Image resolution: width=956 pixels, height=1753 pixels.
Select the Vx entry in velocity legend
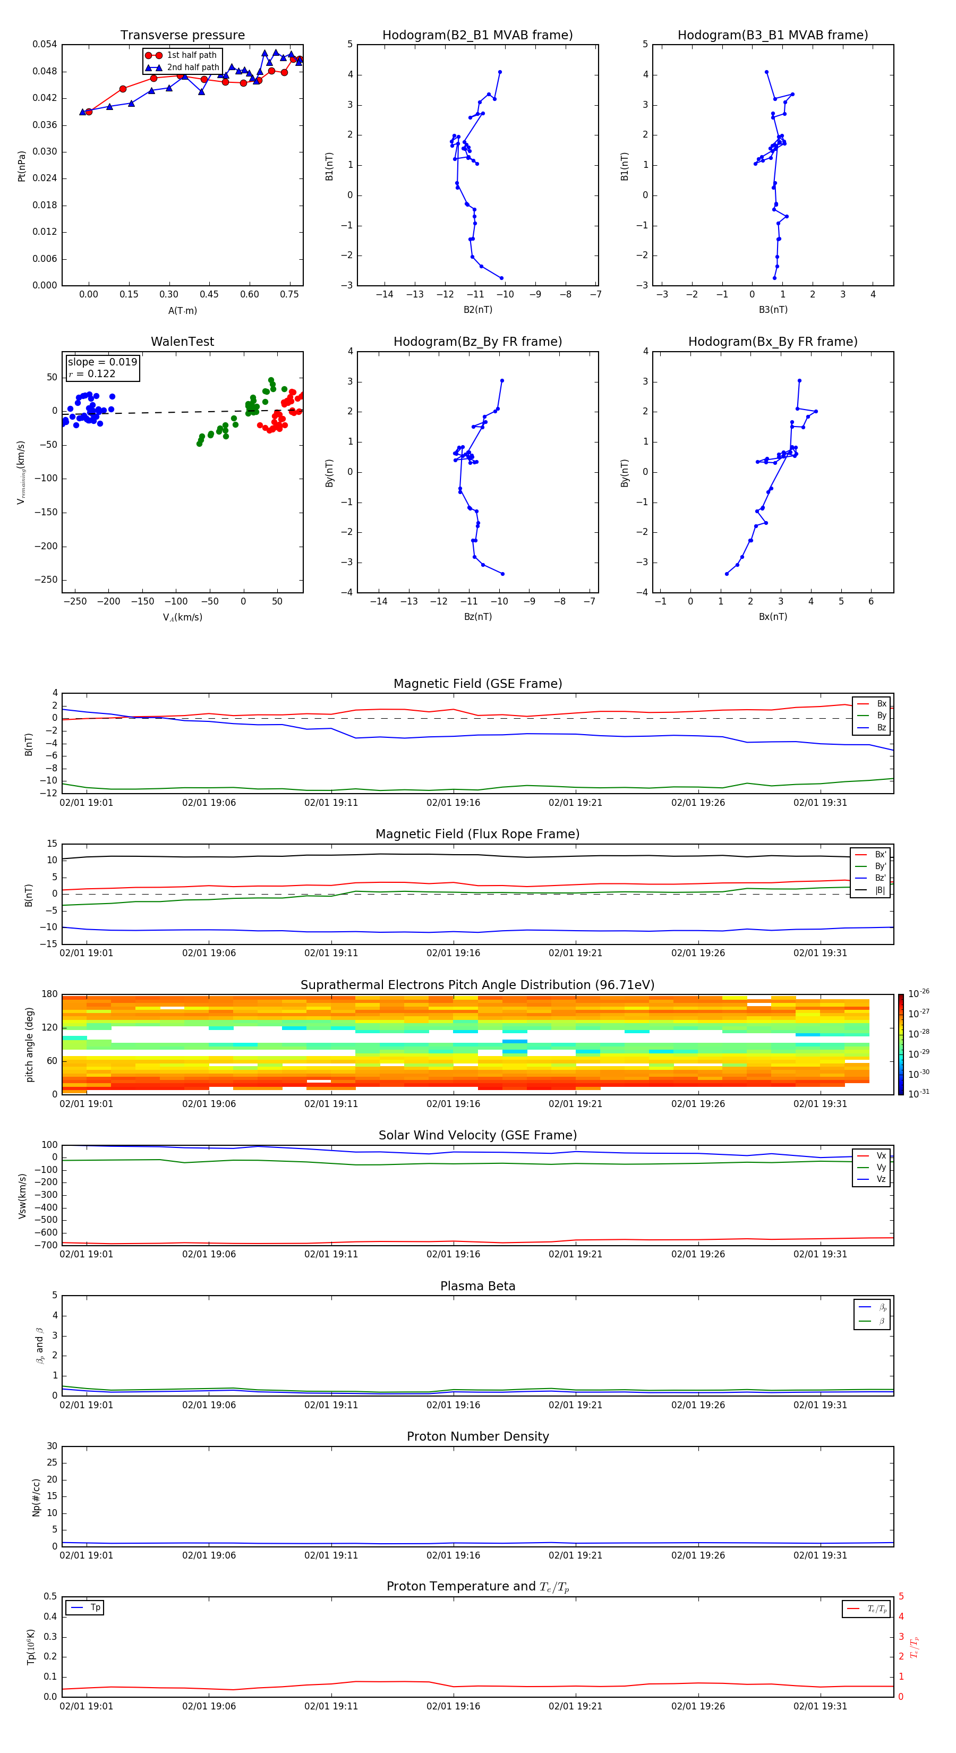[872, 1155]
